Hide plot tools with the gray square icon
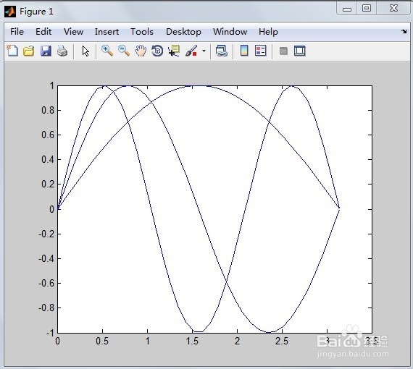413x369 pixels. (x=283, y=51)
